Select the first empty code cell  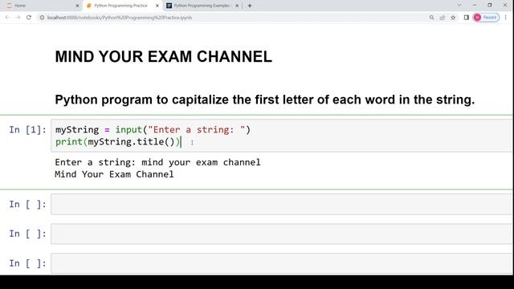[282, 204]
